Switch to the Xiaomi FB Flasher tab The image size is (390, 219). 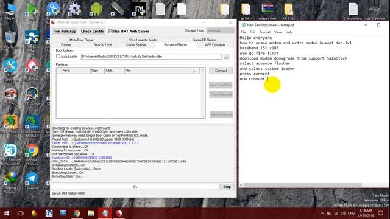[x=204, y=40]
